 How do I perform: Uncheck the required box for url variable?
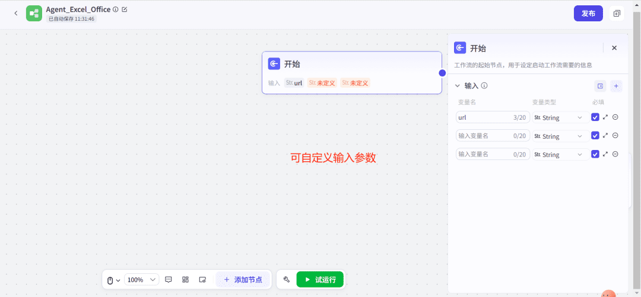[595, 117]
